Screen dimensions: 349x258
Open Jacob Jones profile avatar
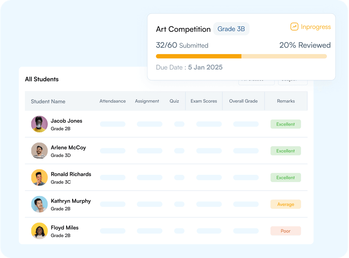(x=39, y=124)
